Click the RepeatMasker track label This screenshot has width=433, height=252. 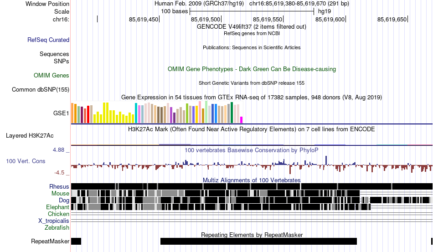tap(50, 241)
